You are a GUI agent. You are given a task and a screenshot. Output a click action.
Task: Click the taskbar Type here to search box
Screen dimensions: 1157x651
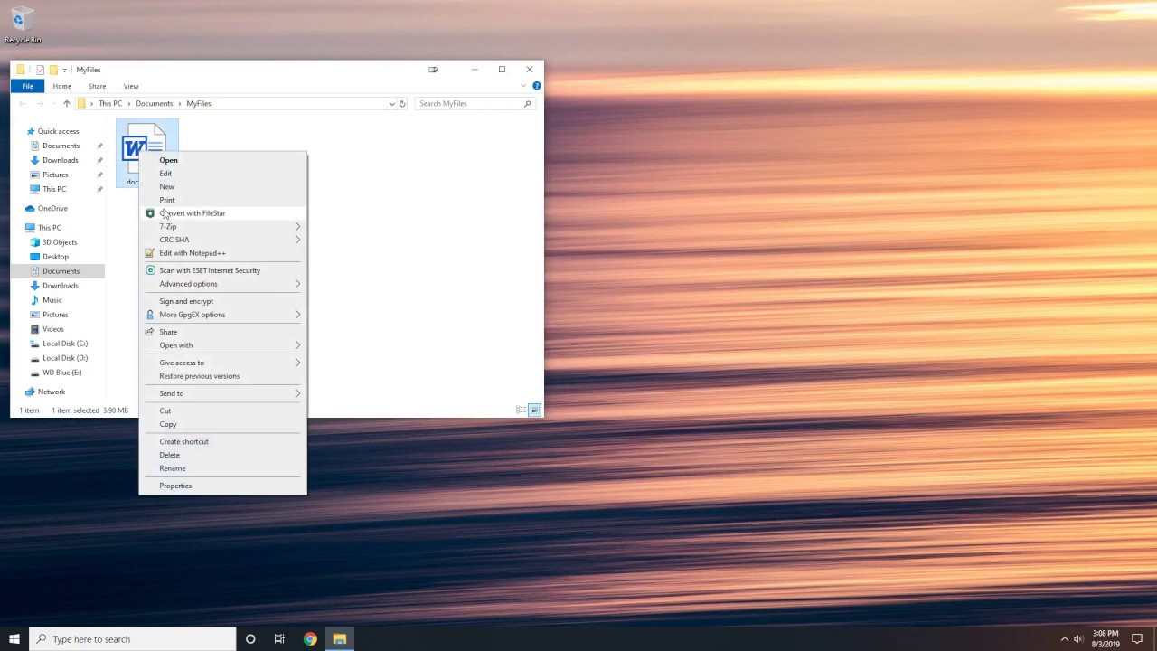tap(132, 639)
